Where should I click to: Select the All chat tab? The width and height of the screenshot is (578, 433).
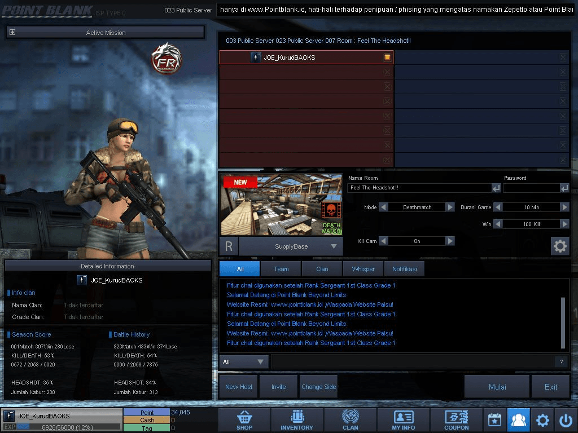pos(239,269)
